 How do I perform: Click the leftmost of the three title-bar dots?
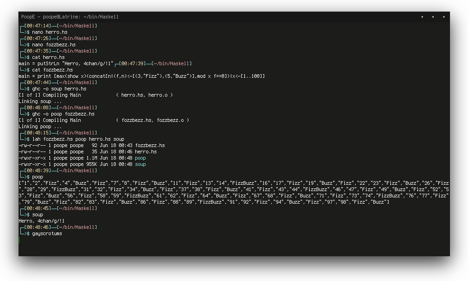click(422, 17)
